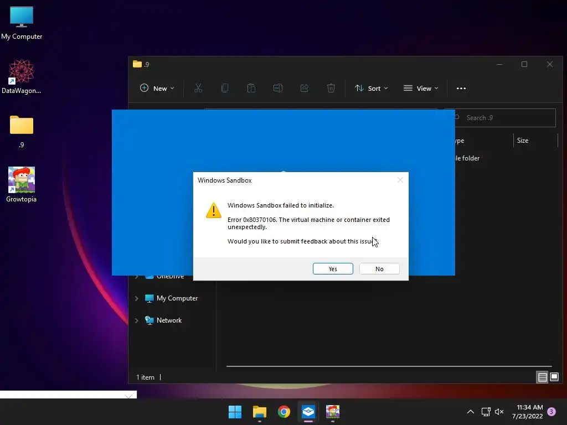Switch to details view layout icon
The image size is (567, 425).
pos(543,377)
